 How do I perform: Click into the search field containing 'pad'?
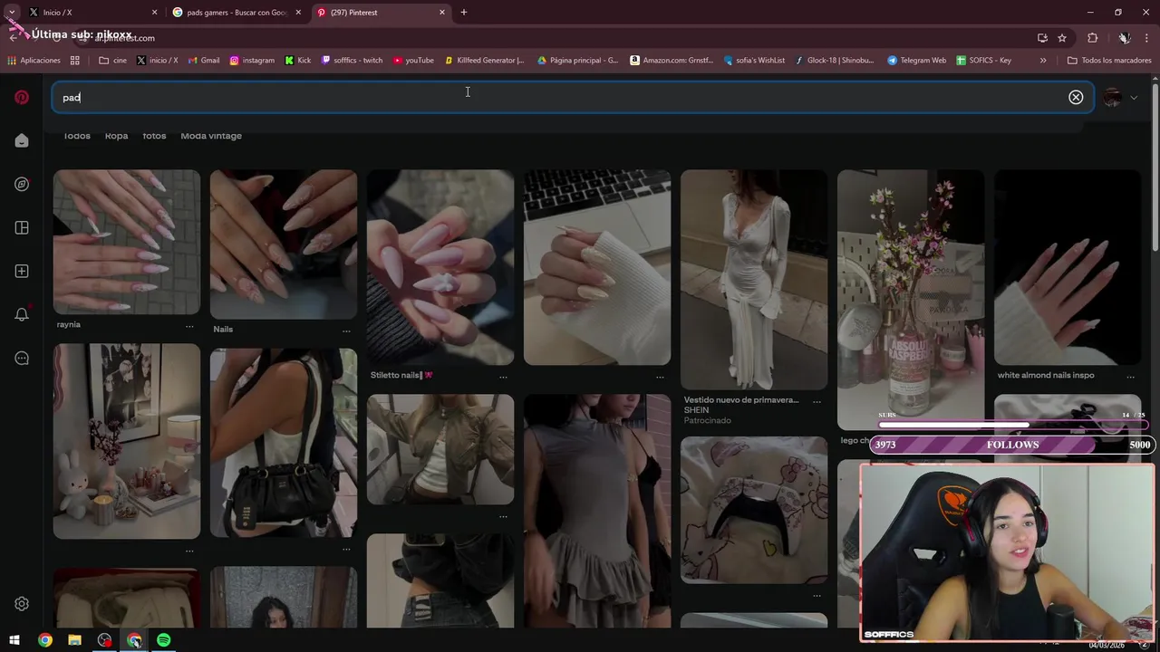573,97
